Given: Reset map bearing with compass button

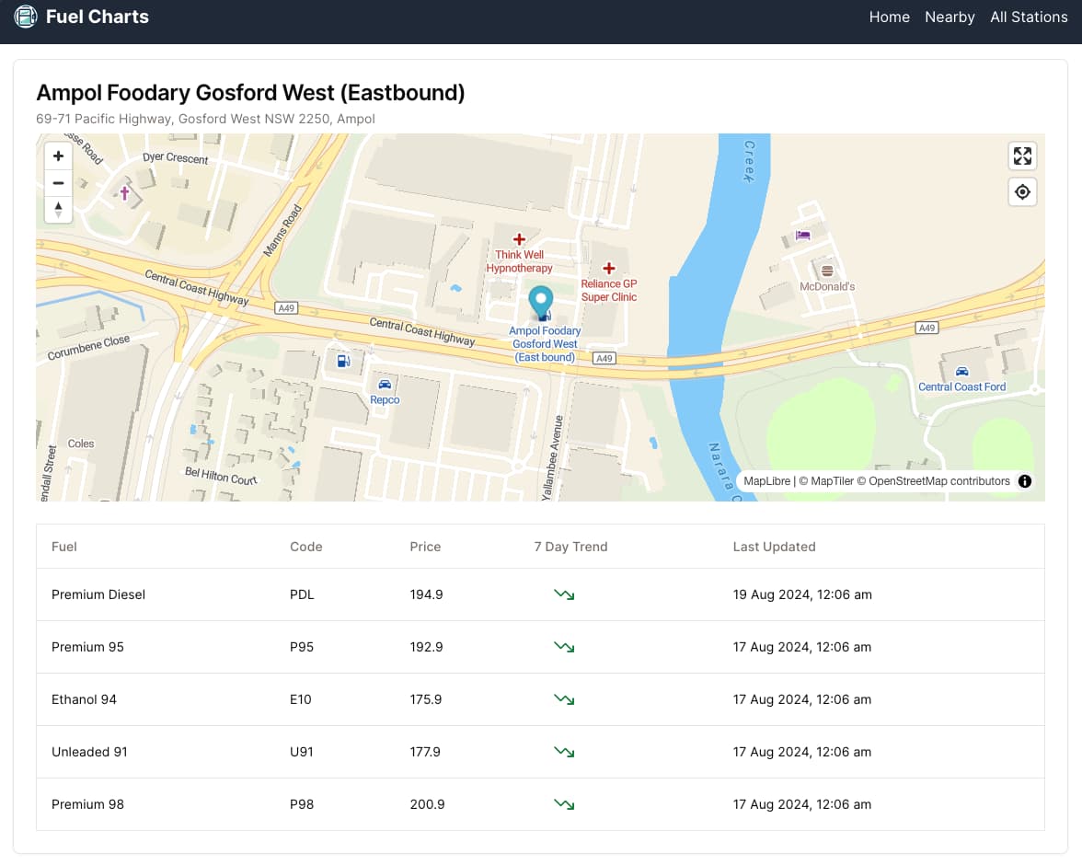Looking at the screenshot, I should point(58,209).
